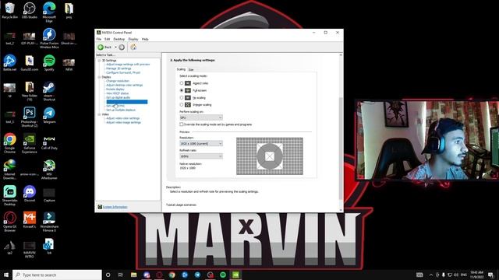Open the Edit menu
This screenshot has width=499, height=280.
108,39
